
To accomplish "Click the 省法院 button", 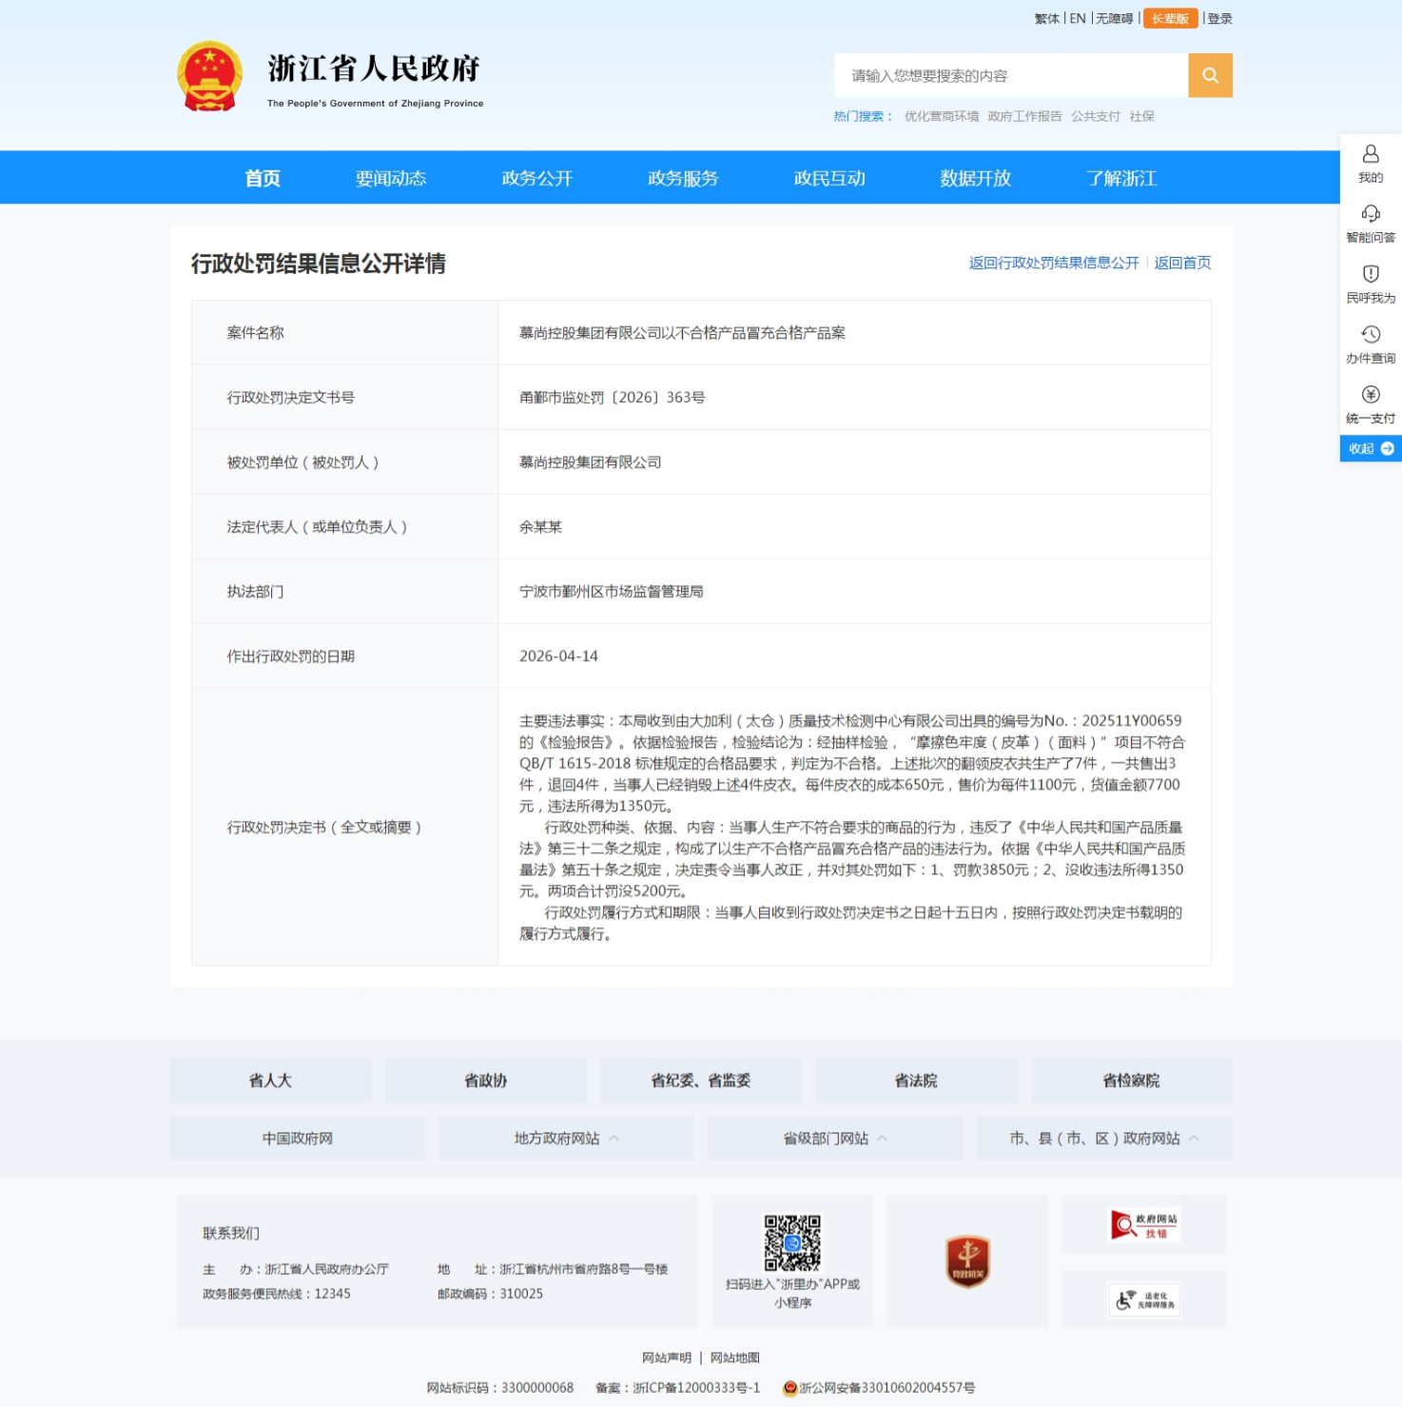I will [x=916, y=1081].
